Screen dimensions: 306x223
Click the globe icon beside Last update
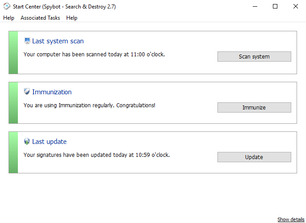(x=27, y=142)
